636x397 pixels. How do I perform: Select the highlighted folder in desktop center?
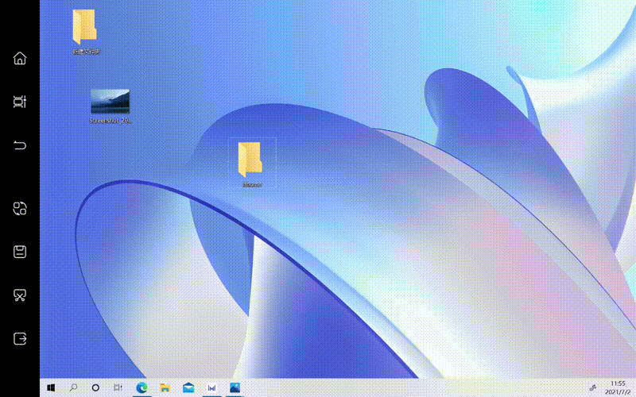tap(251, 163)
